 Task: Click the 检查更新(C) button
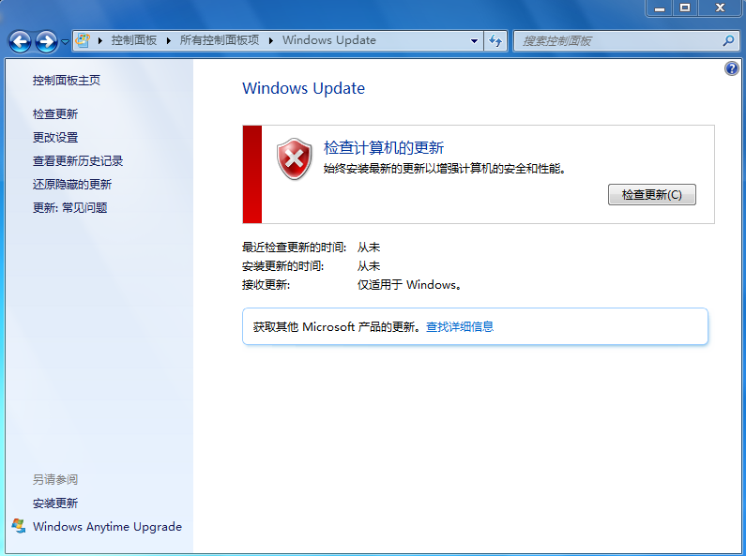[x=652, y=195]
